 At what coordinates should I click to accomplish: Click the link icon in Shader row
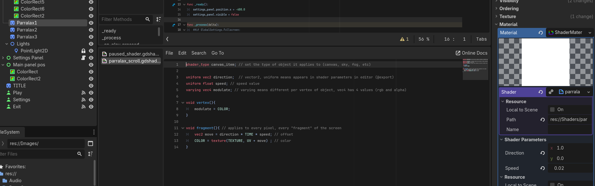[x=551, y=92]
